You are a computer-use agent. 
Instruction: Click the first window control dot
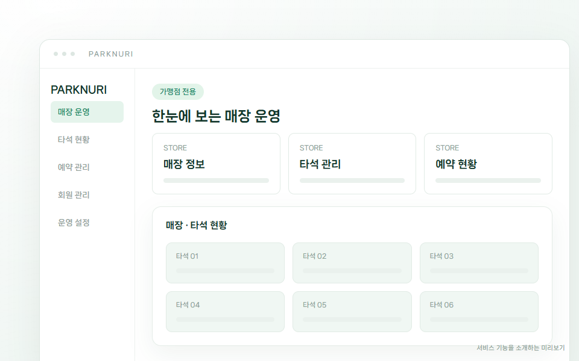(55, 54)
